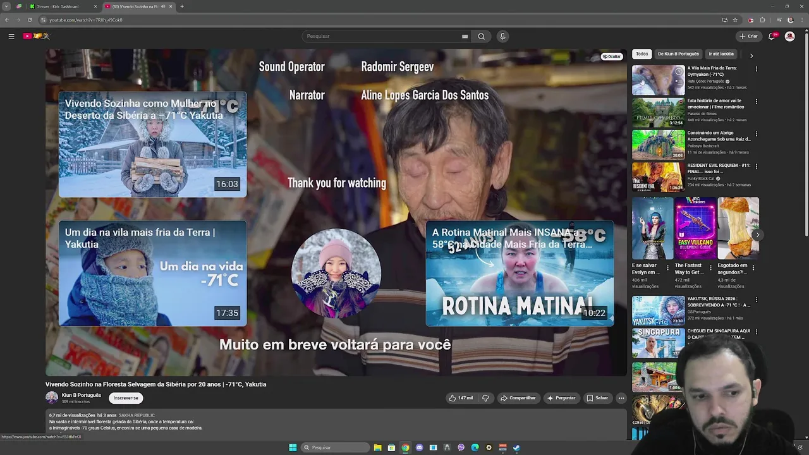Open Microsoft Edge from taskbar
The image size is (809, 455).
(475, 447)
